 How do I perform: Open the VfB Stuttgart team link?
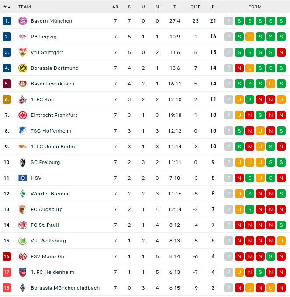tap(47, 52)
